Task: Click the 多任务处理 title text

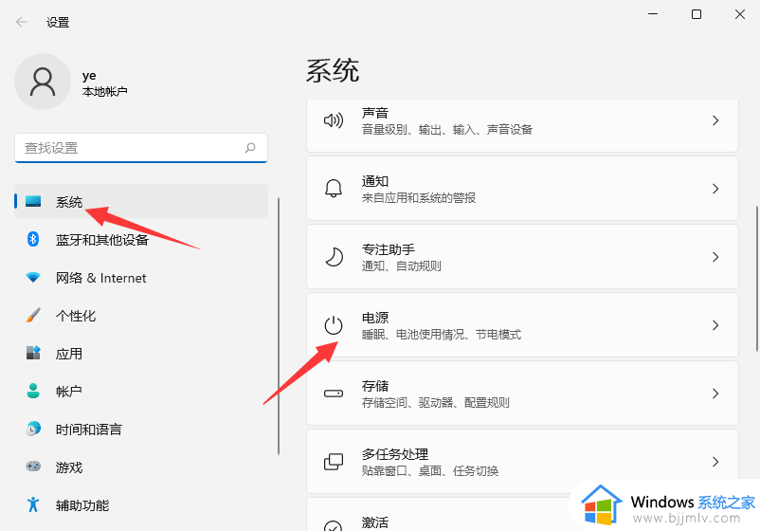Action: point(395,454)
